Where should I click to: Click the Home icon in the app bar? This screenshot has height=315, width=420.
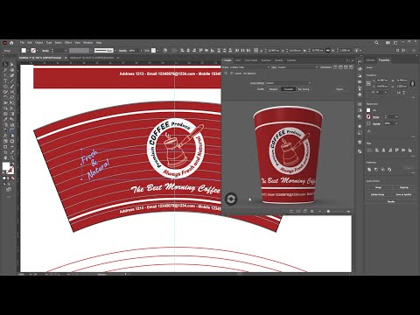[x=11, y=43]
